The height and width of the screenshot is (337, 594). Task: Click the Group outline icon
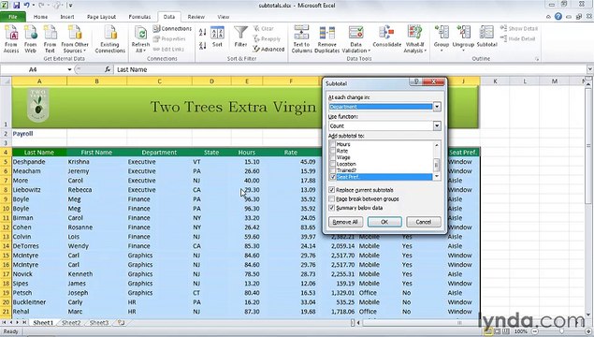coord(442,33)
